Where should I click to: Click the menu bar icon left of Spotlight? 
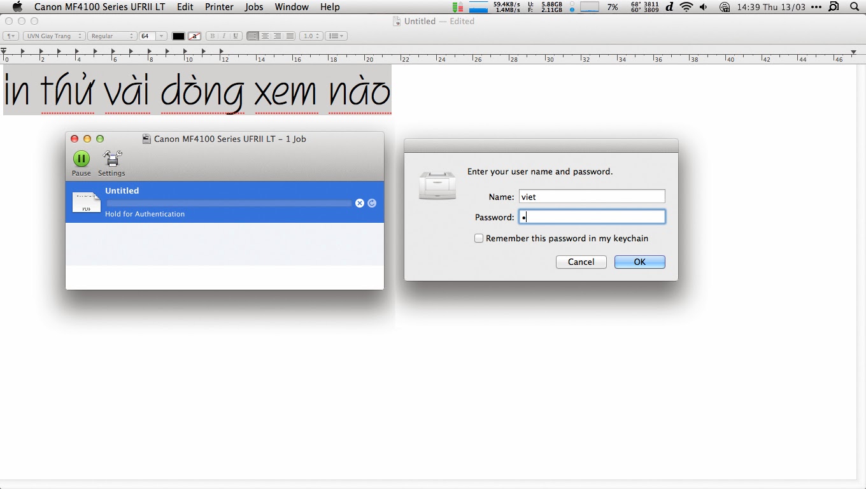coord(834,7)
